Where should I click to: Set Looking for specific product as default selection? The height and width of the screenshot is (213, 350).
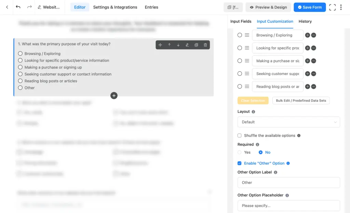click(x=240, y=48)
